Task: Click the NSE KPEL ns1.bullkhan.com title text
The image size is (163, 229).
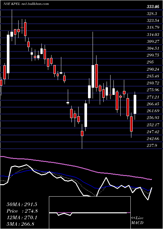Action: click(x=26, y=4)
